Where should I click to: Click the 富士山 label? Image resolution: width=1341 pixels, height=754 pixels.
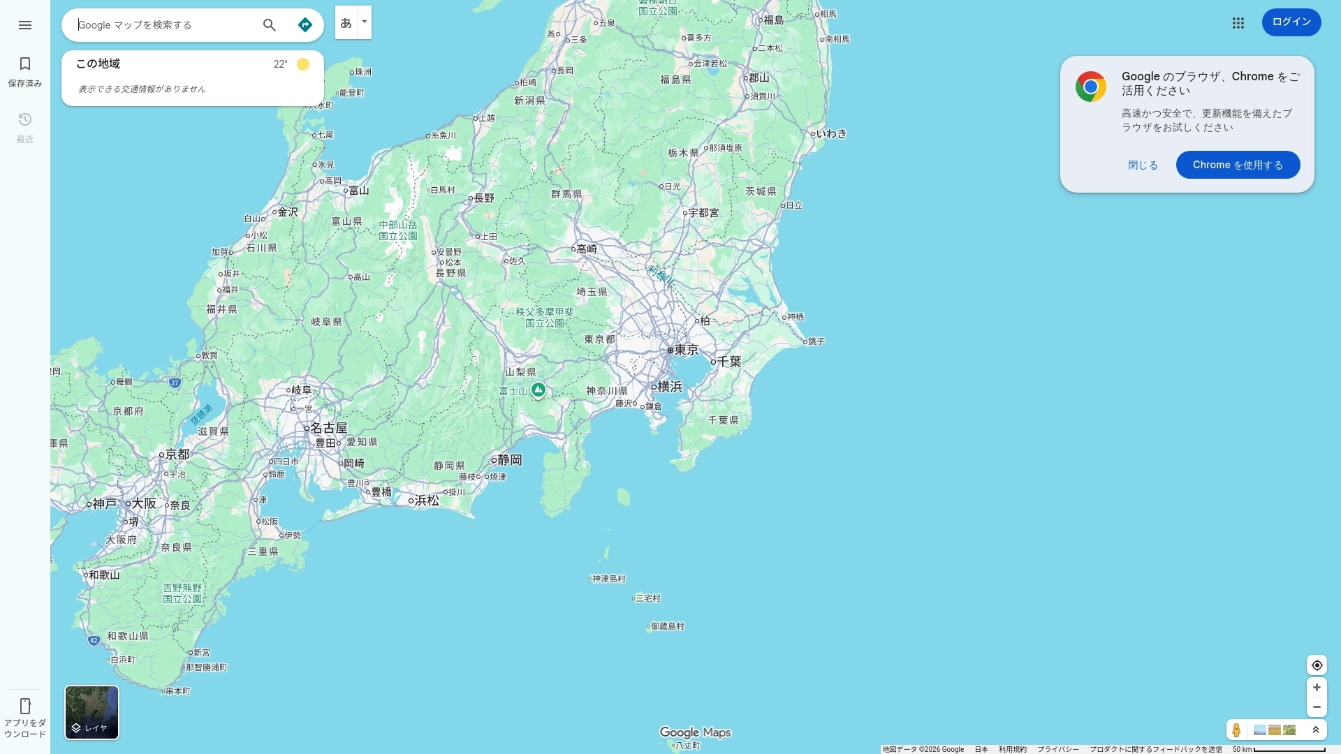pyautogui.click(x=513, y=391)
